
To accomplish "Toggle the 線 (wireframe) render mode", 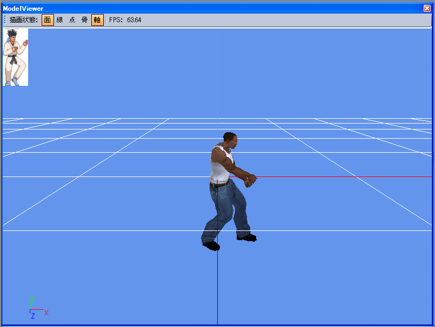I will click(x=60, y=20).
